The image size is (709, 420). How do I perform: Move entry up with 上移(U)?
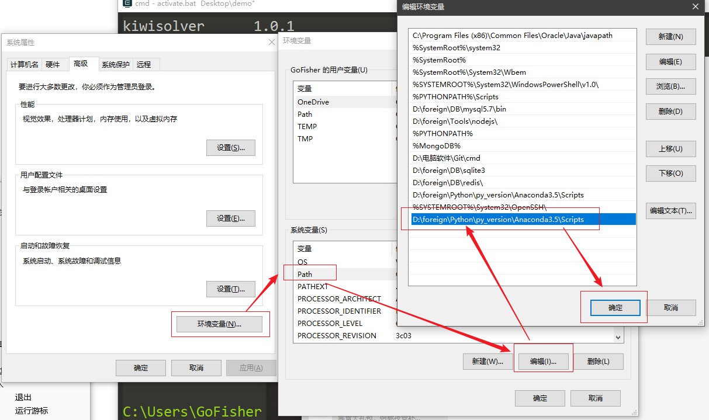point(670,148)
